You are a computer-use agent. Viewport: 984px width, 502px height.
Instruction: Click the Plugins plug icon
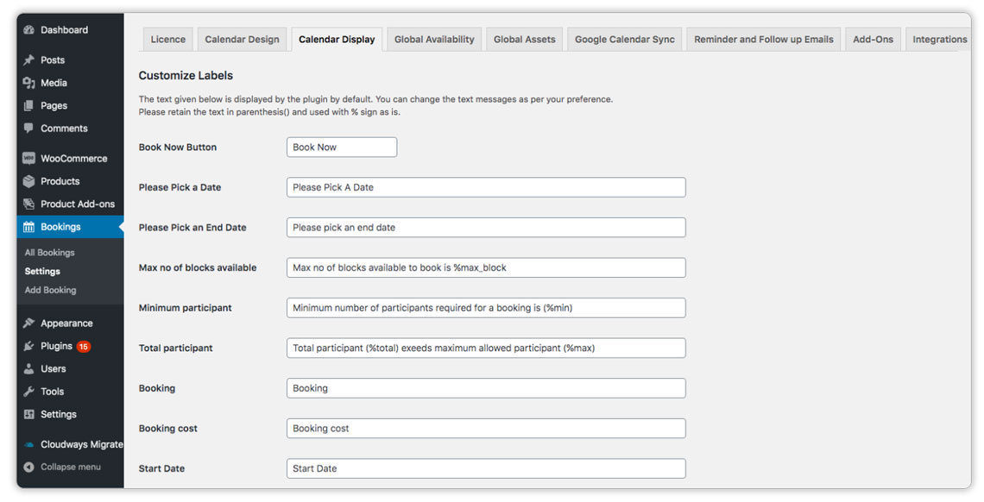28,346
